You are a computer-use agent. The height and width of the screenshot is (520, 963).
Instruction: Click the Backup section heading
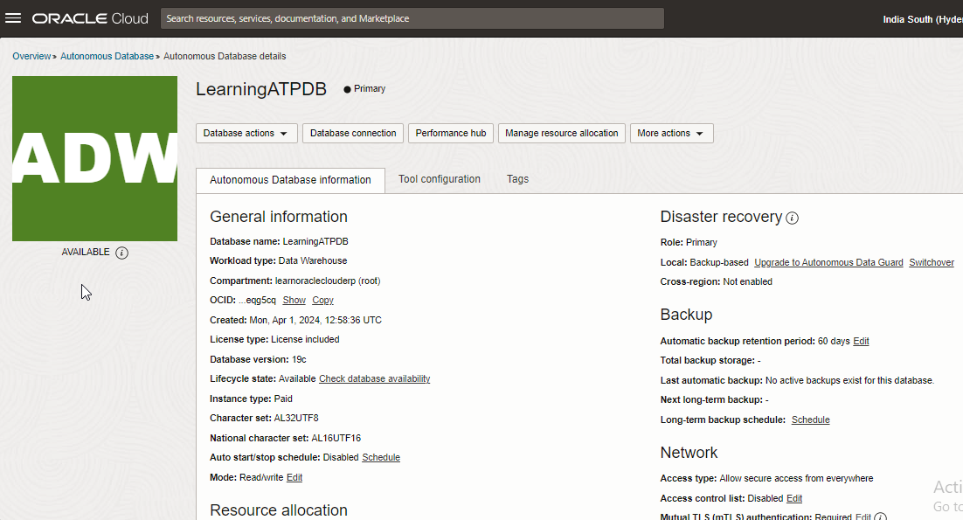click(x=686, y=315)
